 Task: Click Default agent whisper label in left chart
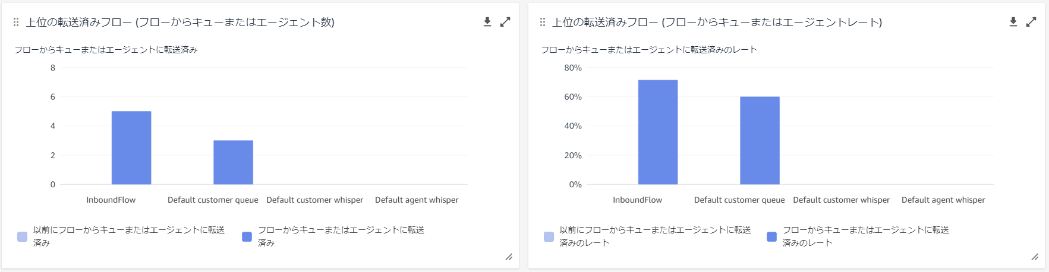417,200
